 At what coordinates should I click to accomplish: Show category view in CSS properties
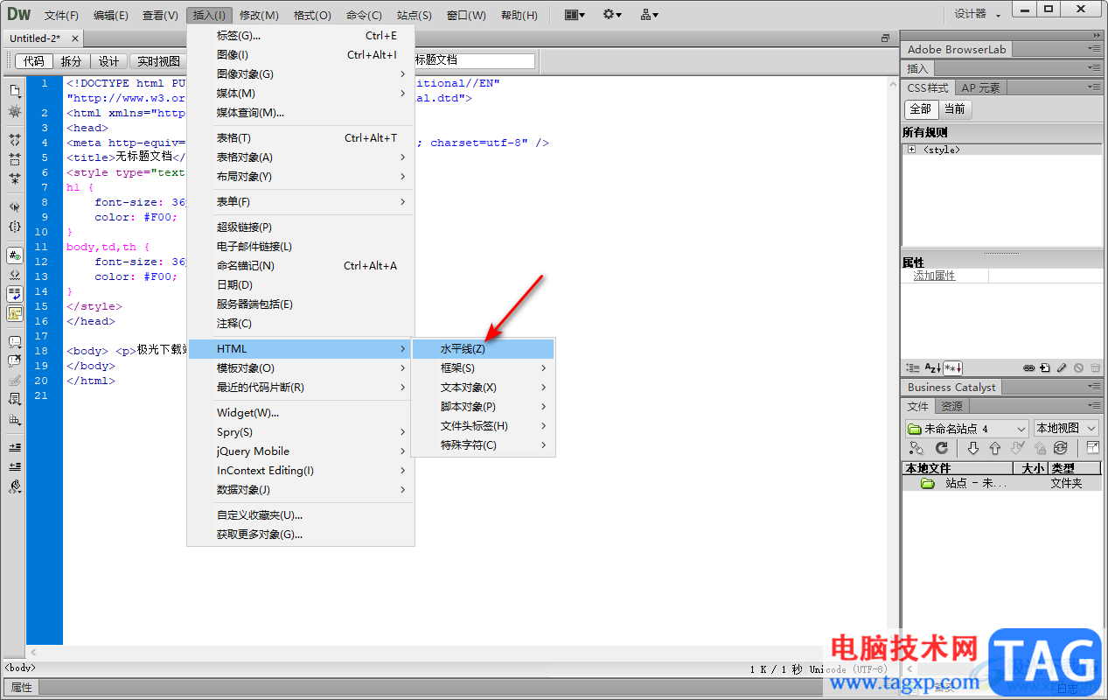[x=913, y=368]
